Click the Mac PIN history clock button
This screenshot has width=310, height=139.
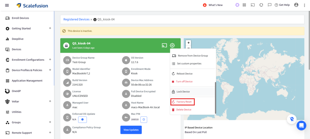[144, 119]
